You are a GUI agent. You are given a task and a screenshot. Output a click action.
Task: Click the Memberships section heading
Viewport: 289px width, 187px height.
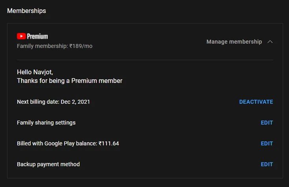[26, 11]
